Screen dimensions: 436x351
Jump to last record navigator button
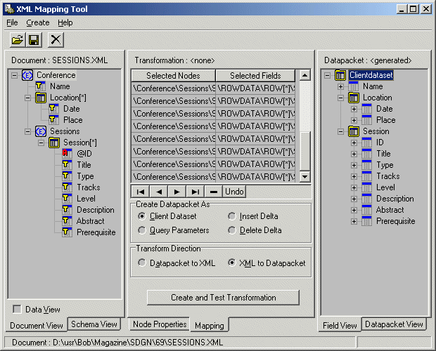click(195, 192)
